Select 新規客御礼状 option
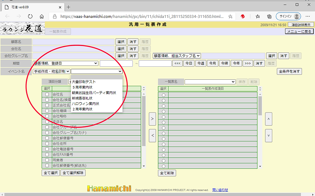Screen dimensions: 315x196 click(x=96, y=98)
